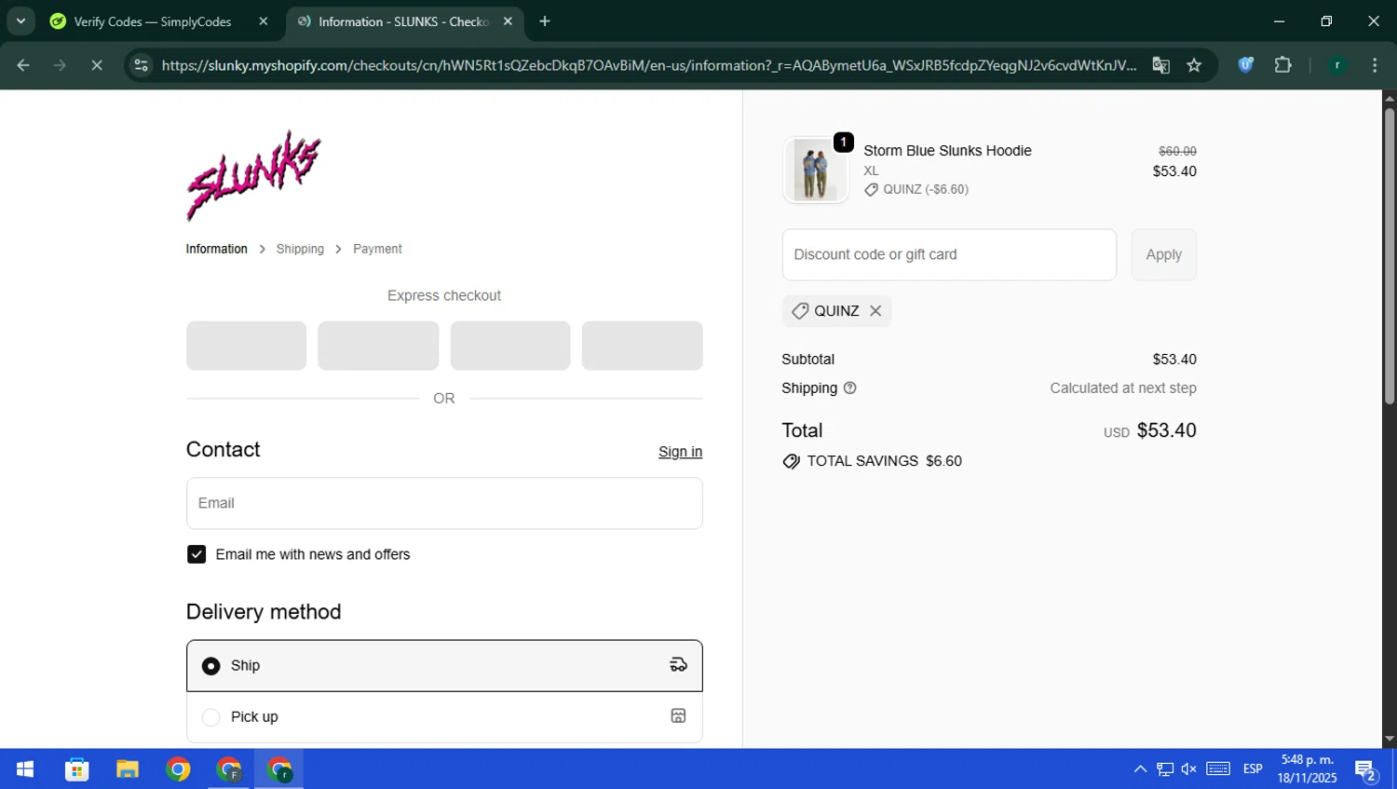Click second express checkout button
Screen dimensions: 1397x789
click(x=378, y=346)
